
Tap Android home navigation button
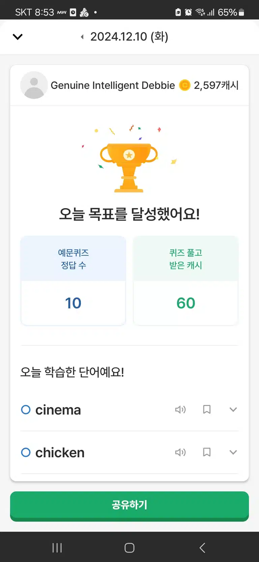129,547
